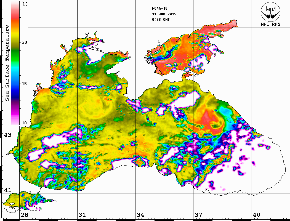Click the longitude label '37'

click(x=198, y=215)
